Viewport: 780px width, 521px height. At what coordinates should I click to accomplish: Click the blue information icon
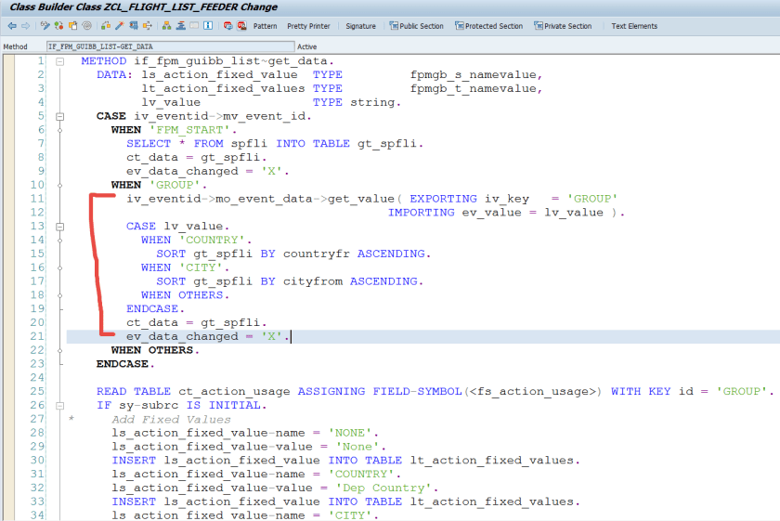click(x=209, y=26)
